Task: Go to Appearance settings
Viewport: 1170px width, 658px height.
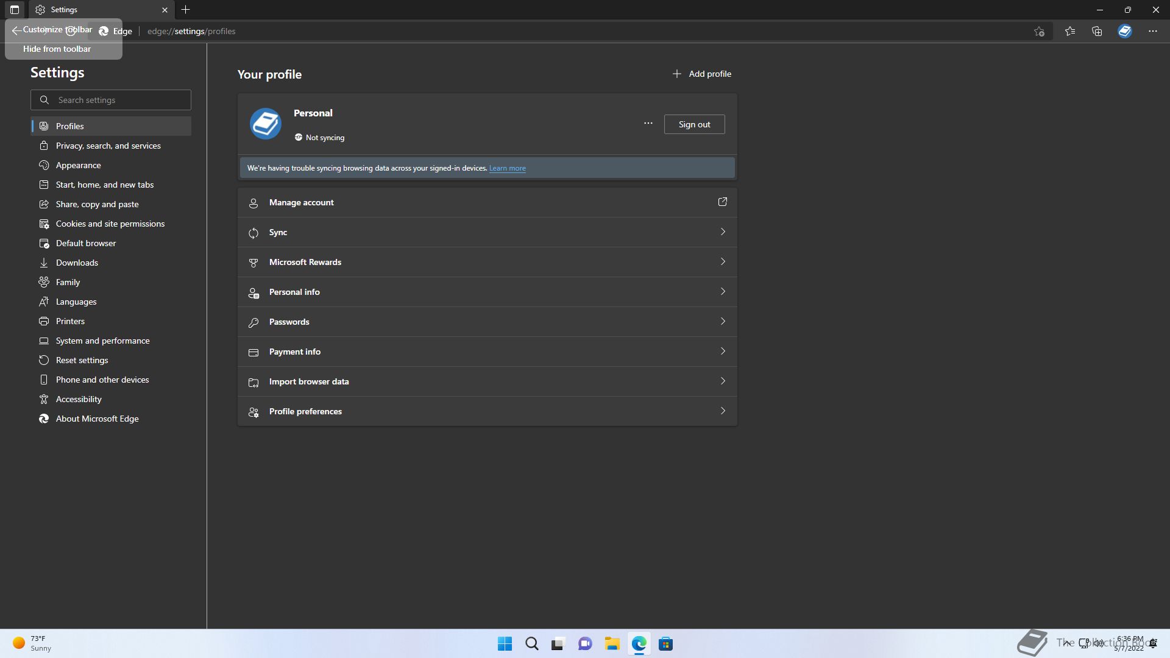Action: [111, 165]
